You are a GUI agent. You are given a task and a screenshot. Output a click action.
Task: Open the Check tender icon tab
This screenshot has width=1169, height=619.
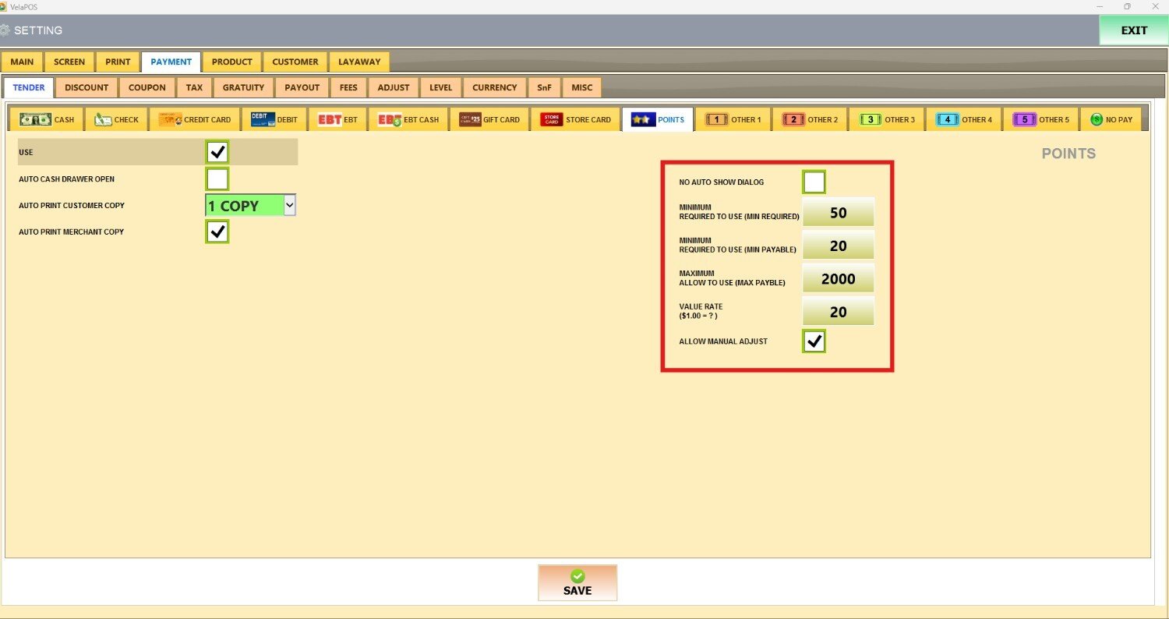tap(104, 119)
